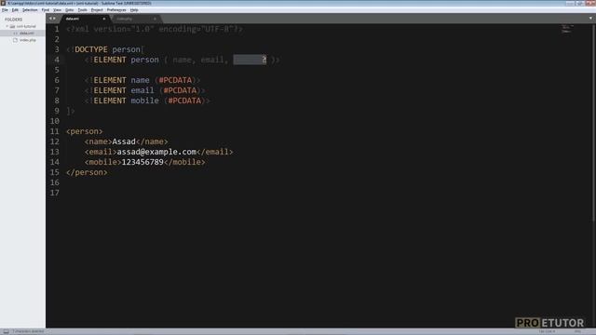Image resolution: width=596 pixels, height=335 pixels.
Task: Click the XML declaration on line 1
Action: coord(155,29)
